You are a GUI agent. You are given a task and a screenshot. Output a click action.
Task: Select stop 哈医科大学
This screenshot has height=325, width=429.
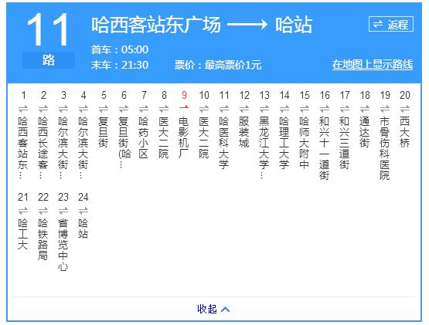point(224,143)
